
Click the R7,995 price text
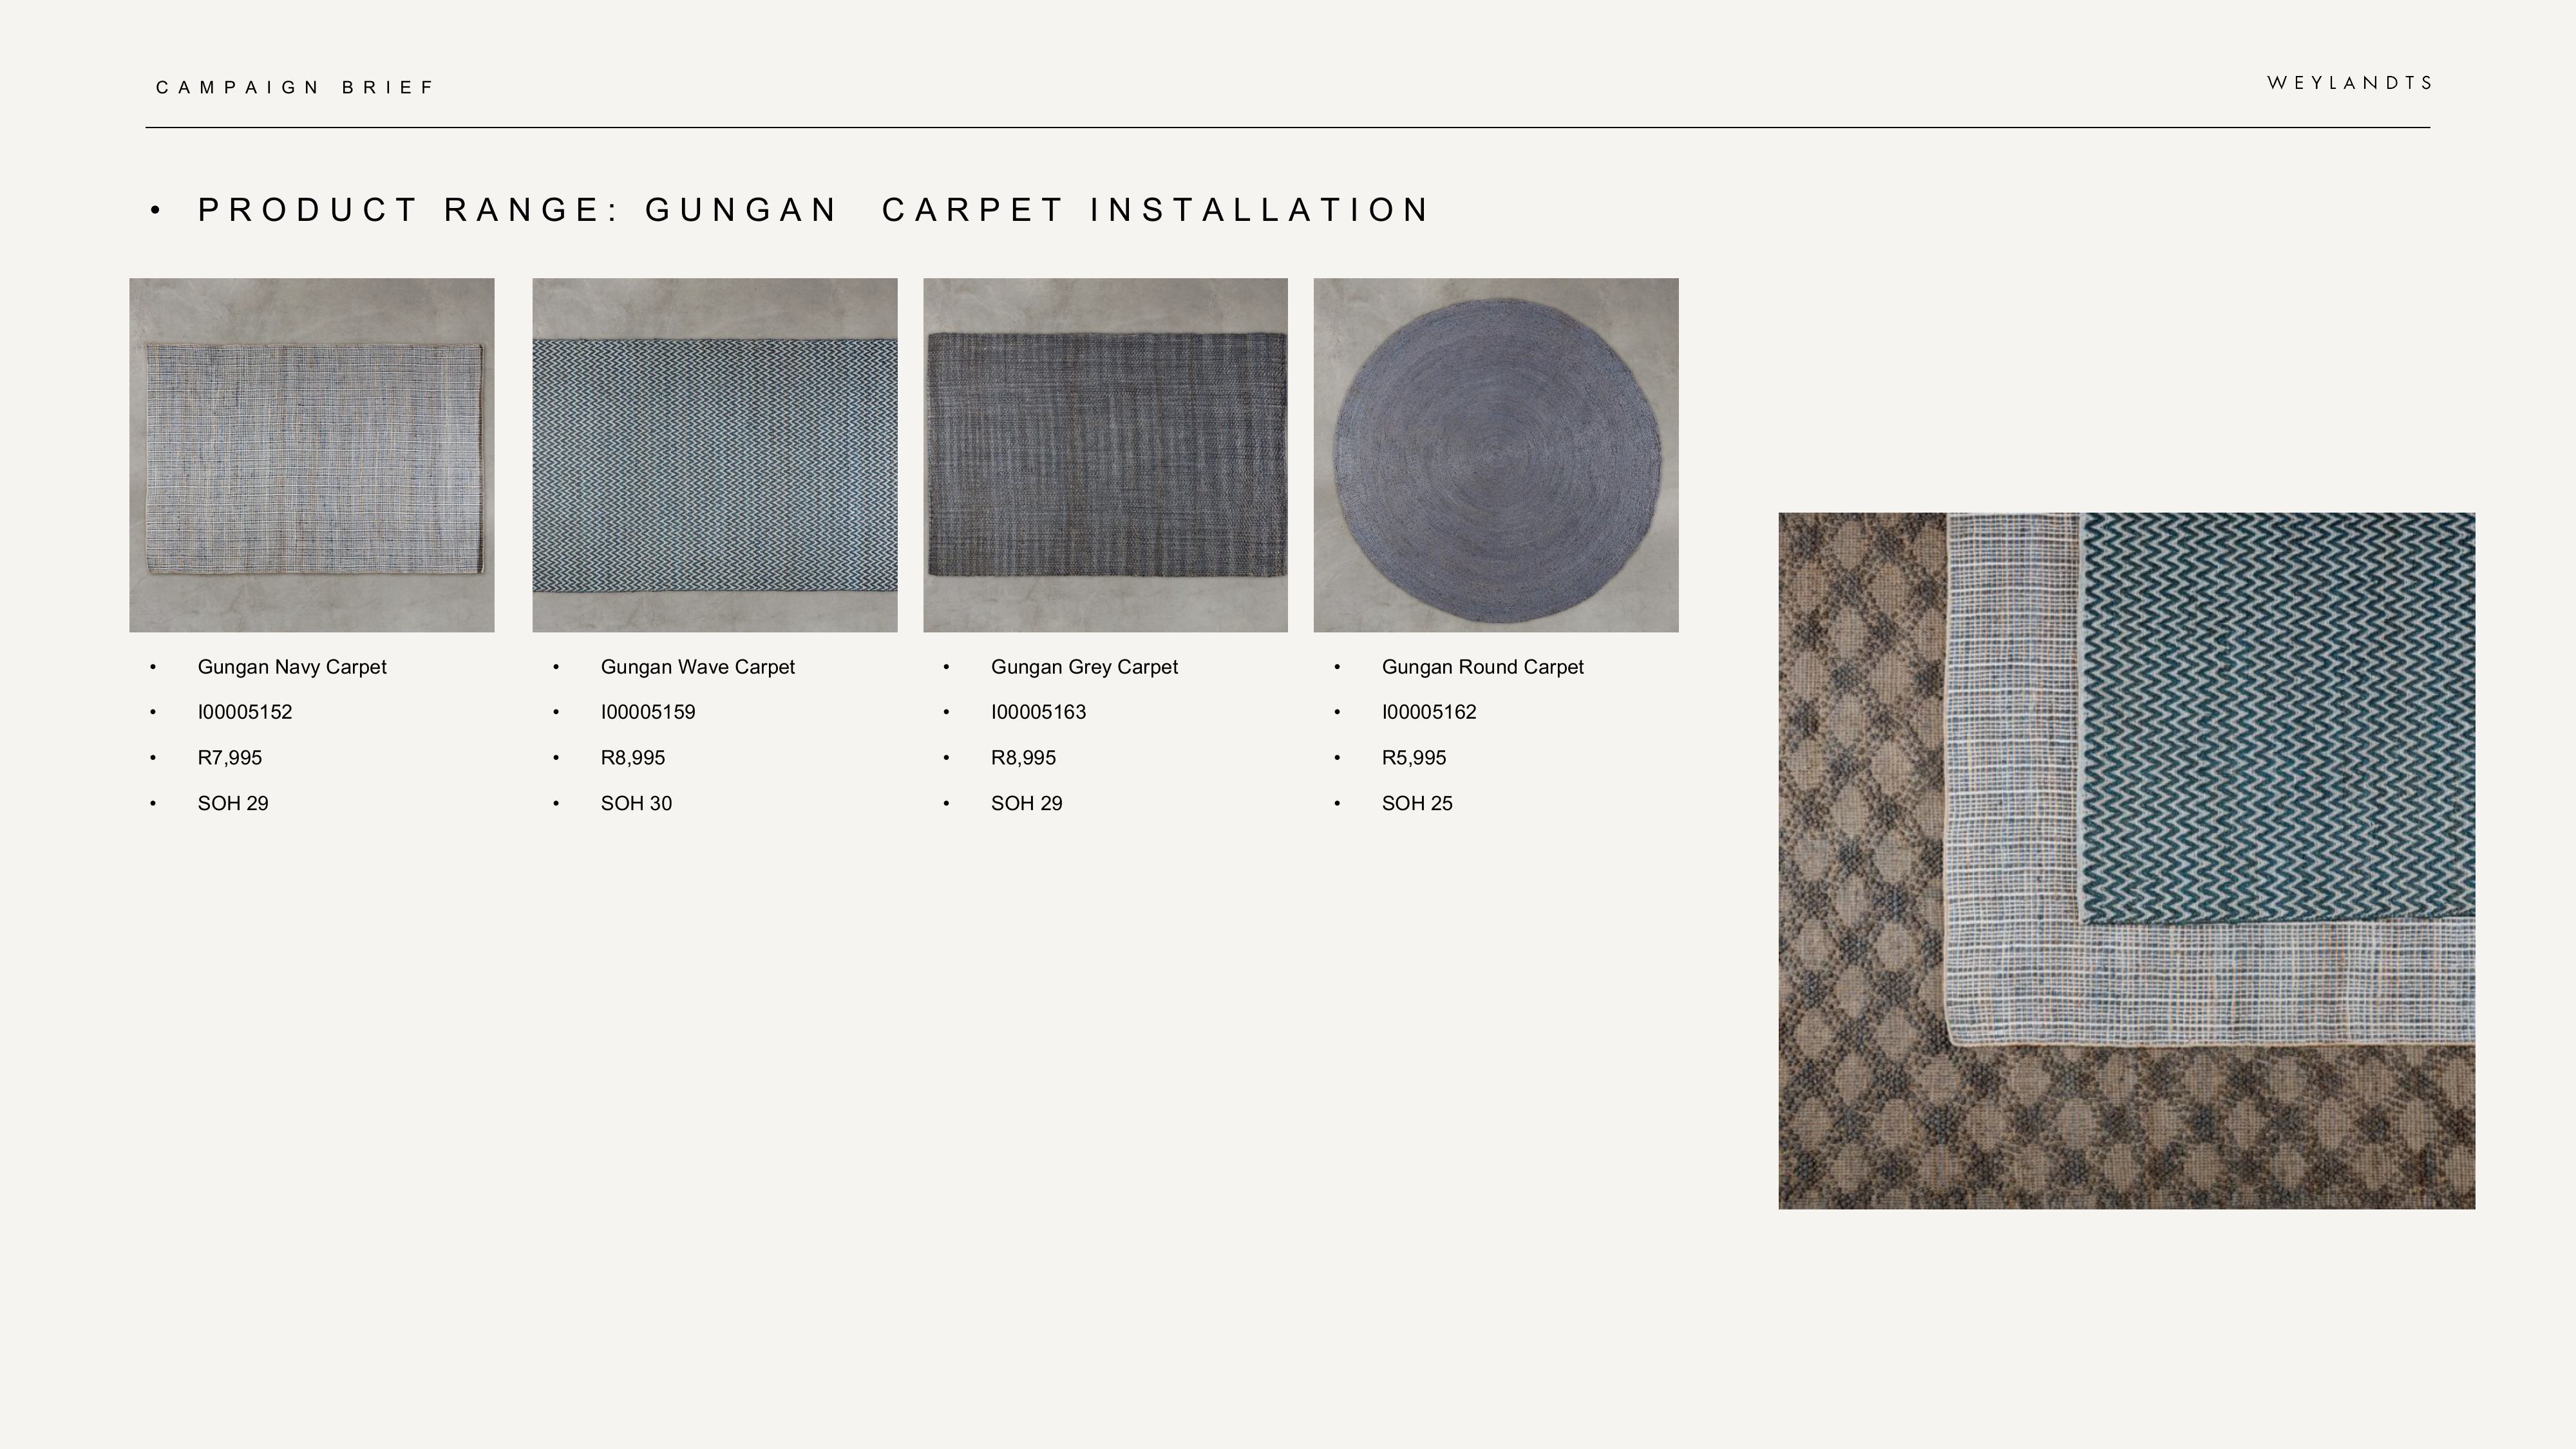click(x=231, y=758)
